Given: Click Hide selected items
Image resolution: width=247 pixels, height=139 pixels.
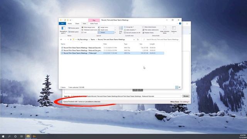Looking at the screenshot, I should pos(165,30).
